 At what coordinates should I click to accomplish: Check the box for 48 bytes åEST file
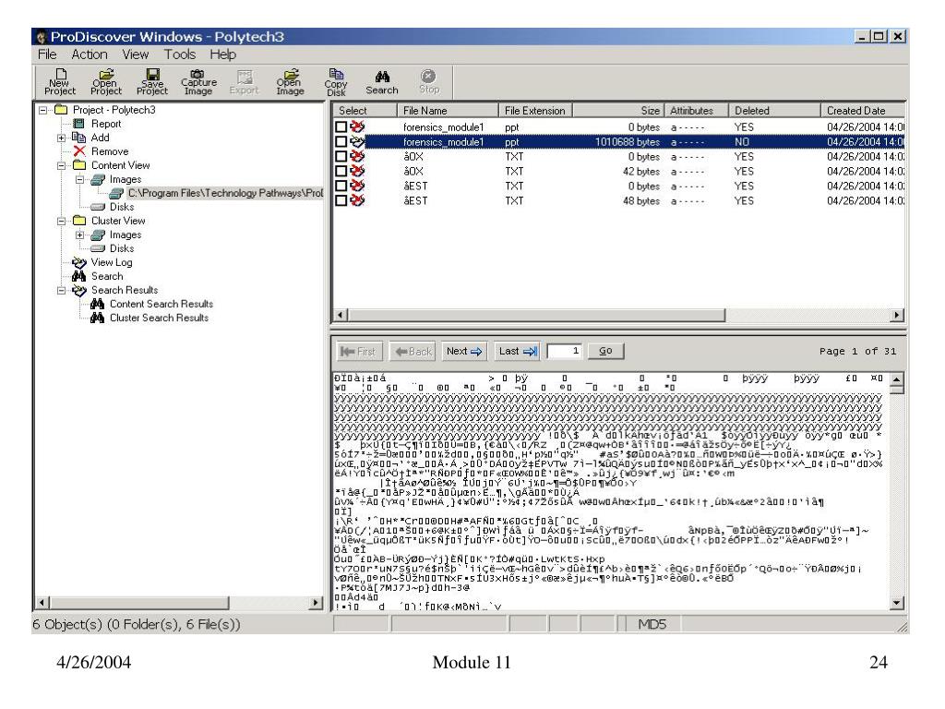point(341,200)
